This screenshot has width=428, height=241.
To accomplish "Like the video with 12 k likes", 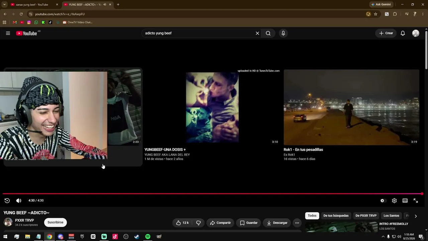I will tap(183, 223).
